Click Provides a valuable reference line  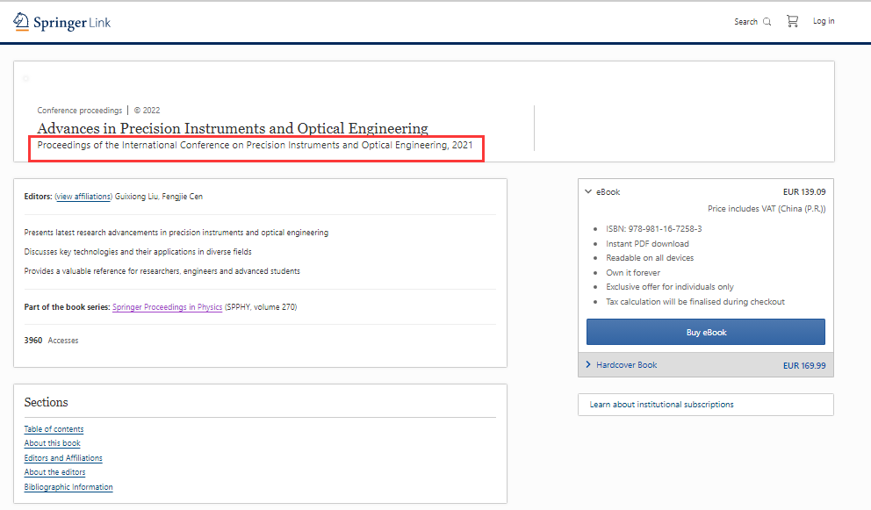tap(162, 271)
